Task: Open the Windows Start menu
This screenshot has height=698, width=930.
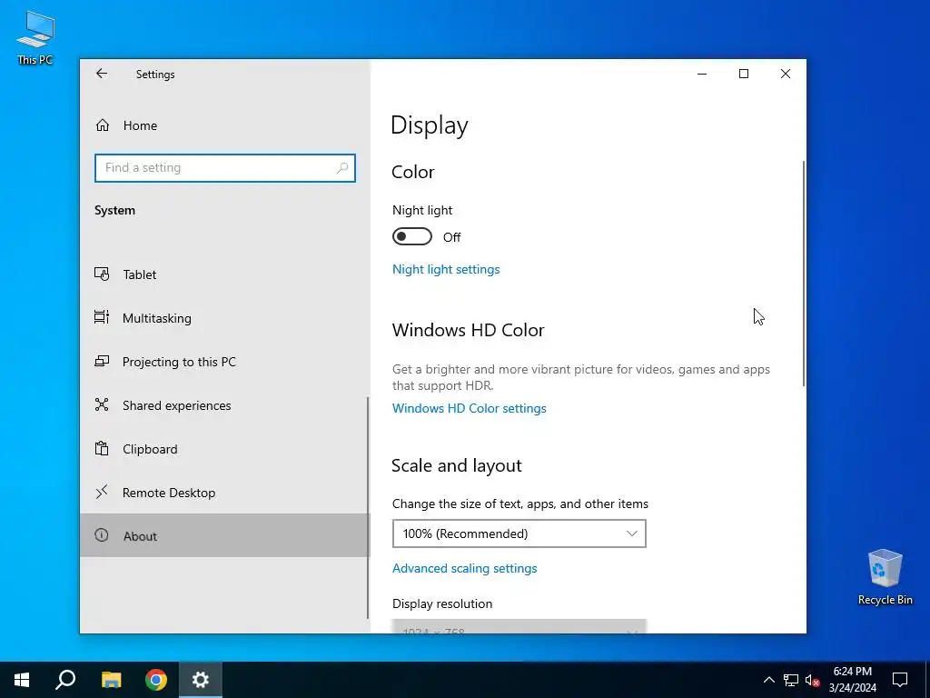Action: [x=22, y=680]
